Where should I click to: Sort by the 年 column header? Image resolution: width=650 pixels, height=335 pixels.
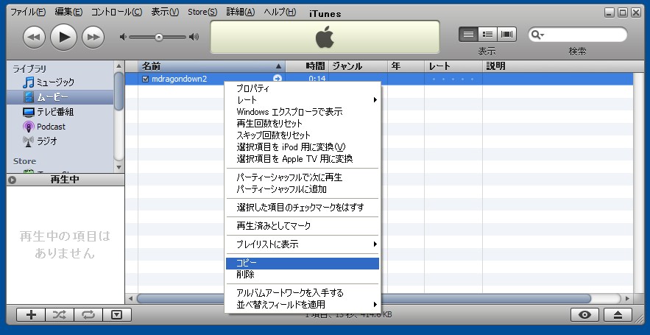click(406, 66)
